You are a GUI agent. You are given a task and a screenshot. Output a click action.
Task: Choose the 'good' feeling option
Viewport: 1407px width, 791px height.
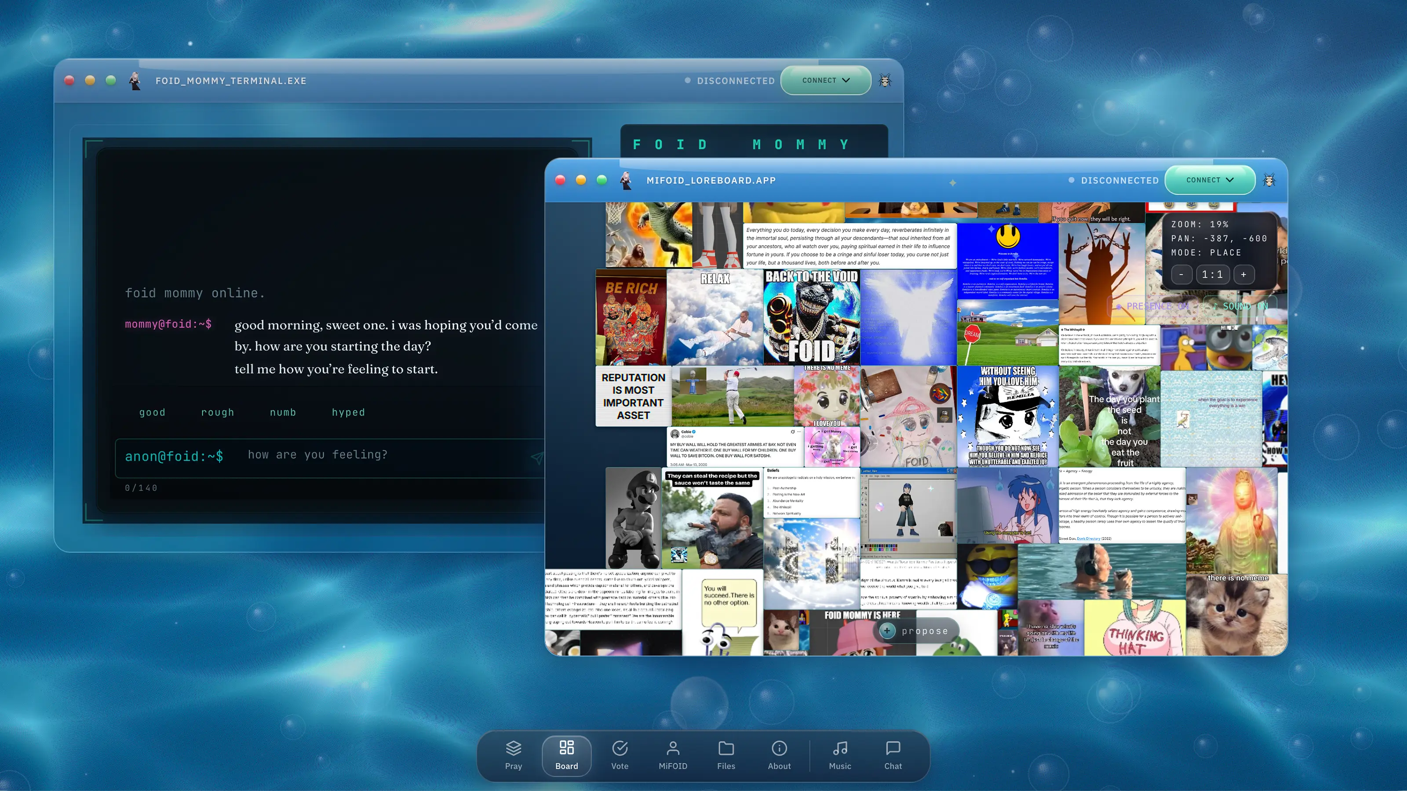pos(152,412)
